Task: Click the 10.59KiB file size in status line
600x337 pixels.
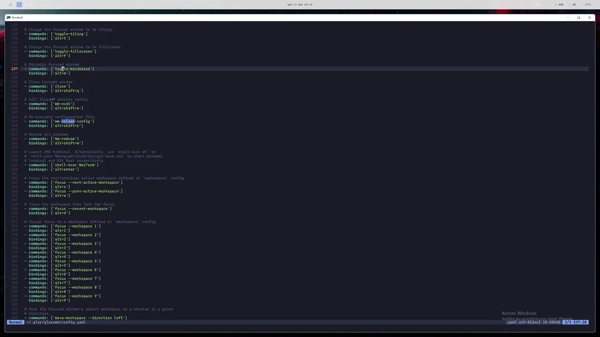Action: (552, 322)
